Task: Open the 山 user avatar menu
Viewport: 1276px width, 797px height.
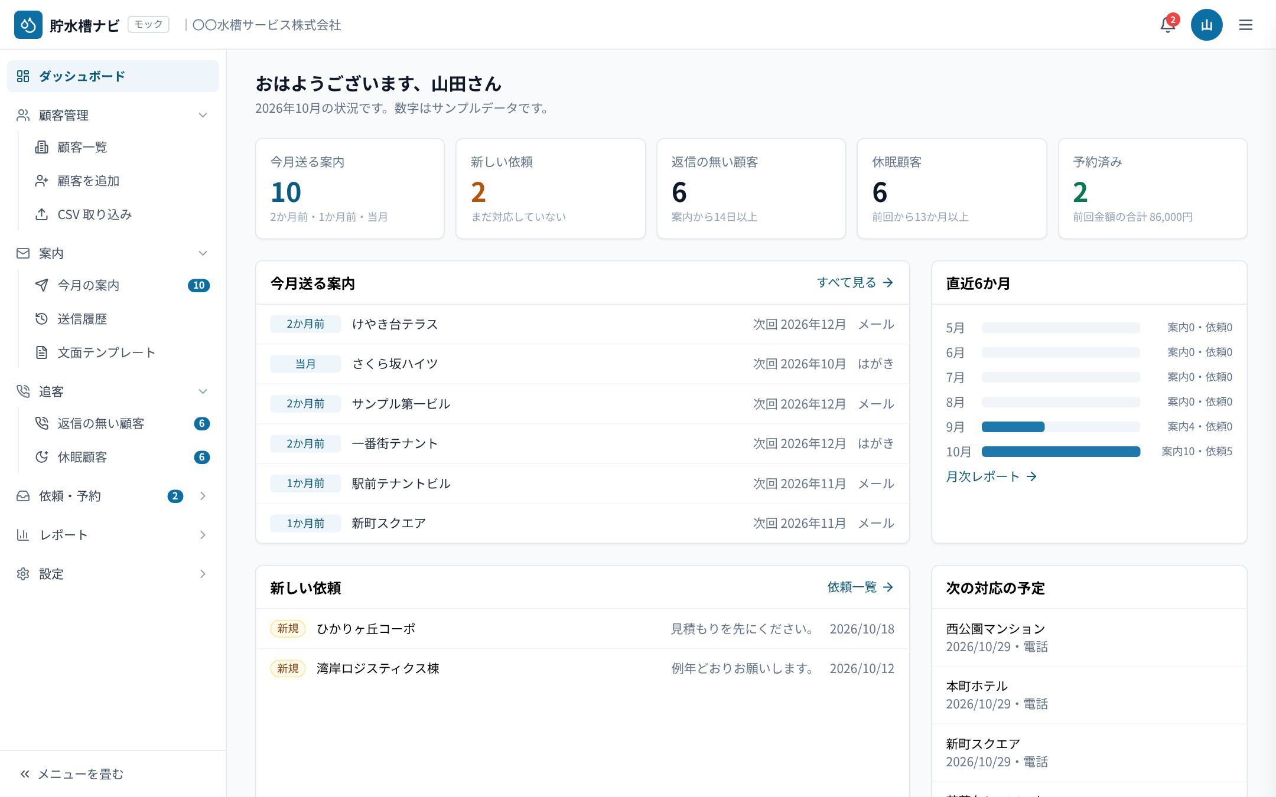Action: pos(1206,25)
